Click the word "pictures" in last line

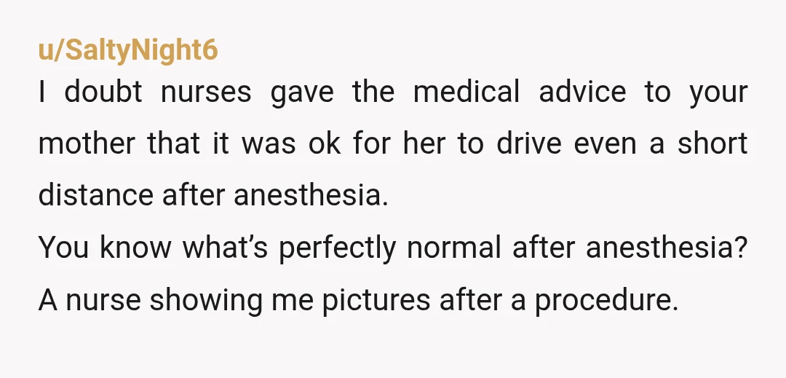coord(376,301)
